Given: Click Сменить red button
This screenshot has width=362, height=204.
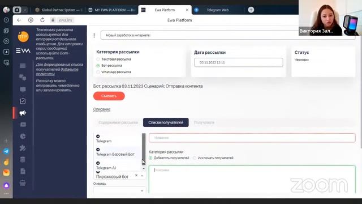Looking at the screenshot, I should (109, 96).
